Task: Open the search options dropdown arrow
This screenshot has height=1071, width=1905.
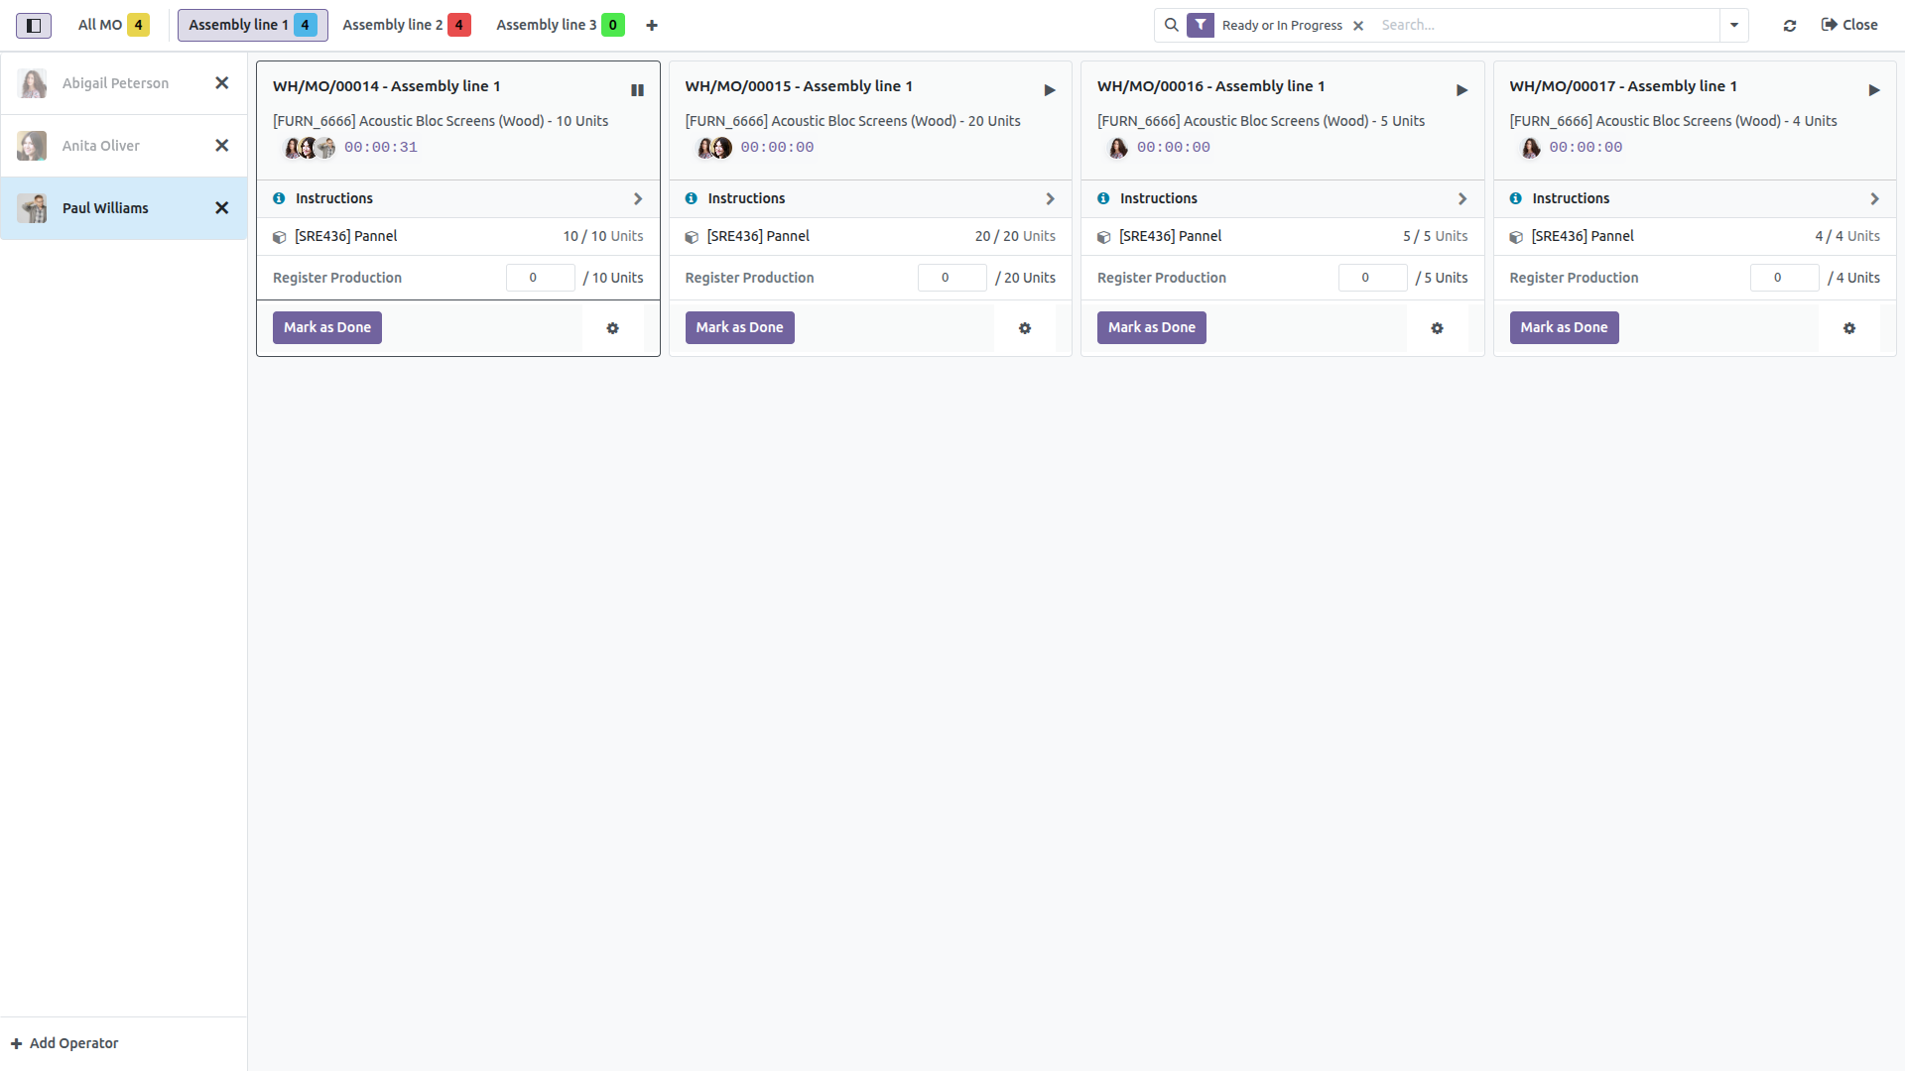Action: pyautogui.click(x=1734, y=25)
